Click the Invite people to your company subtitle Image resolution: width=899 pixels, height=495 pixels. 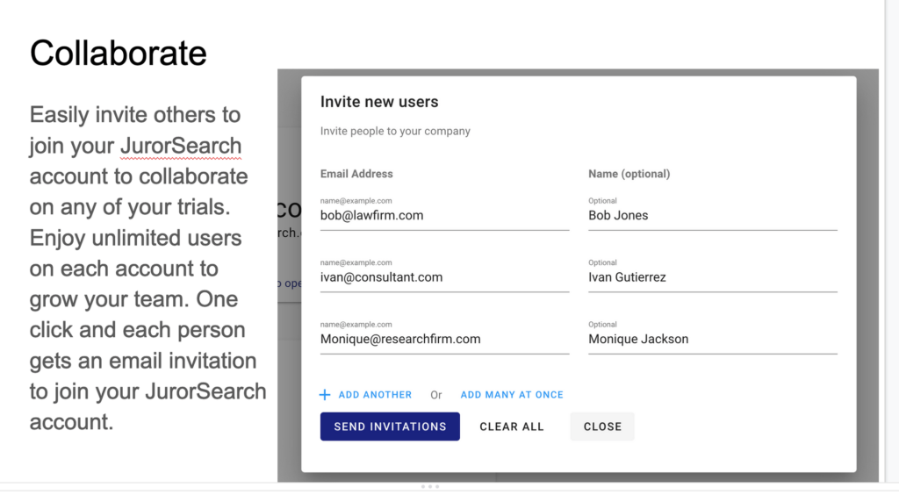tap(395, 131)
